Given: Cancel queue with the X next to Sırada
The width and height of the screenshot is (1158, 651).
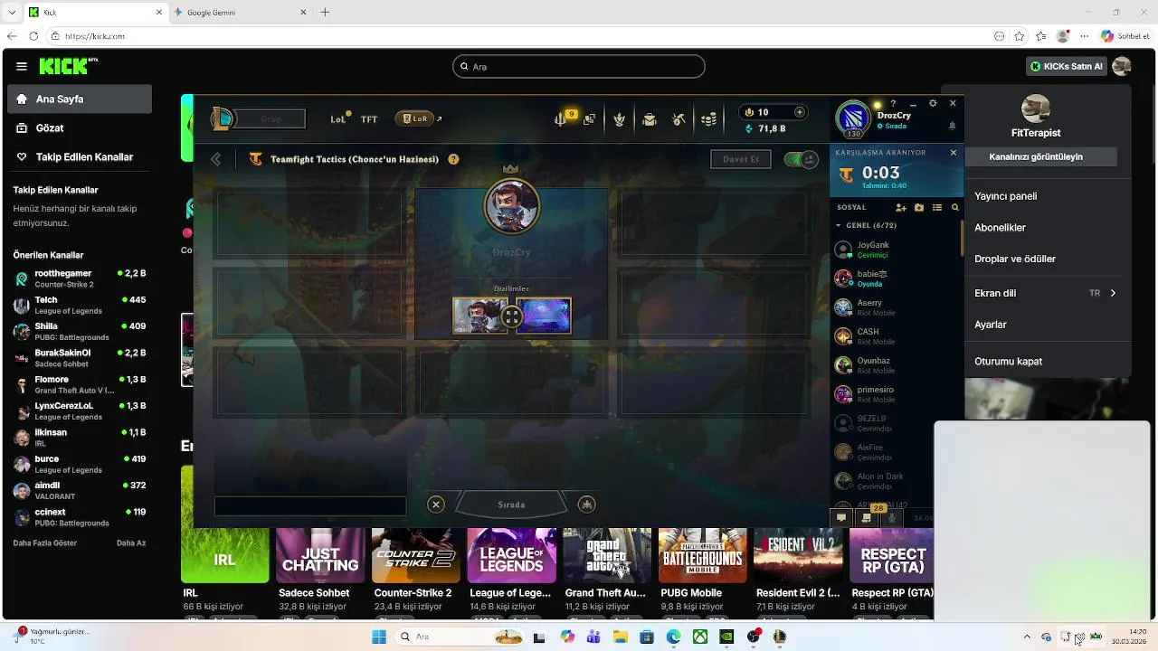Looking at the screenshot, I should coord(436,505).
